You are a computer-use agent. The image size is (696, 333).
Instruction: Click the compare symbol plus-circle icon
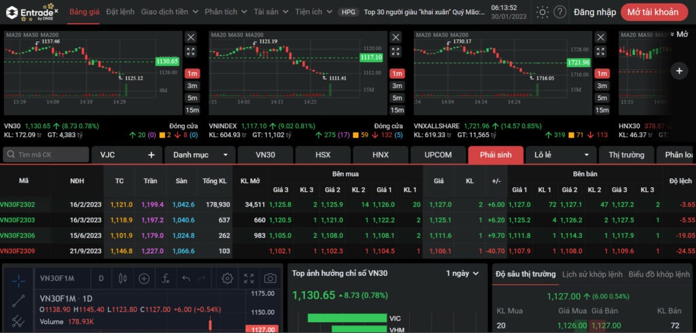(144, 278)
